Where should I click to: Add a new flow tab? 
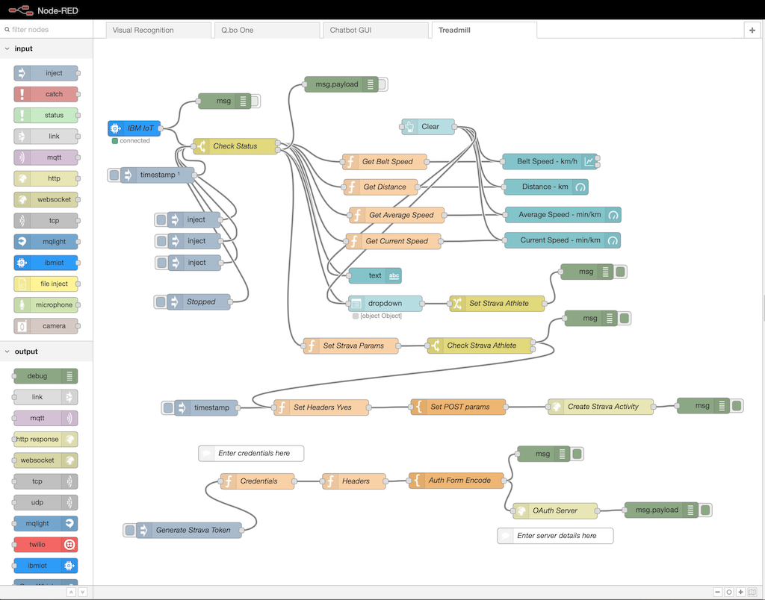point(752,30)
